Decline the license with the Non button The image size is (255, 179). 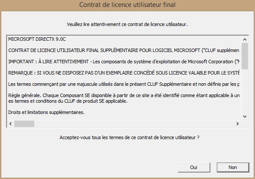tap(233, 167)
